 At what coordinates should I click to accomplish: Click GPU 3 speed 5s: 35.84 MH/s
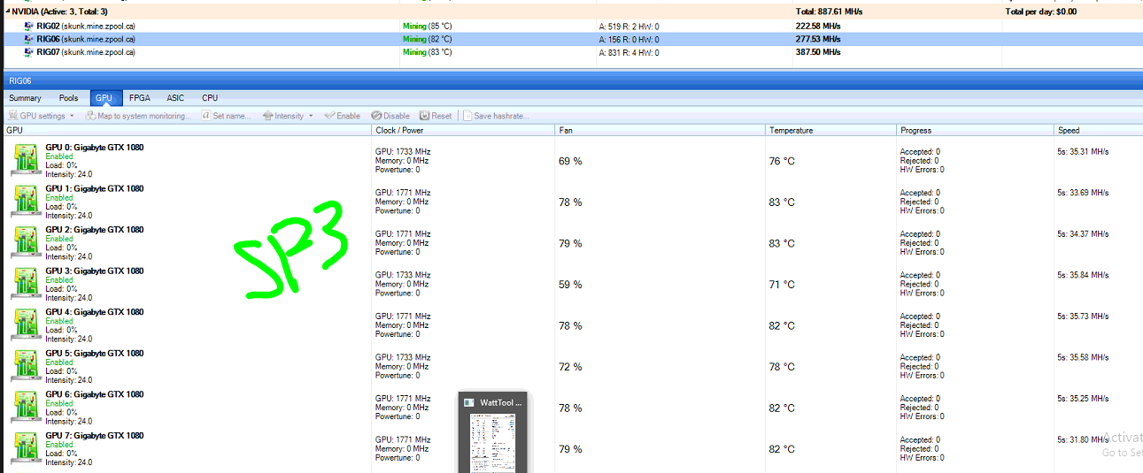tap(1083, 275)
